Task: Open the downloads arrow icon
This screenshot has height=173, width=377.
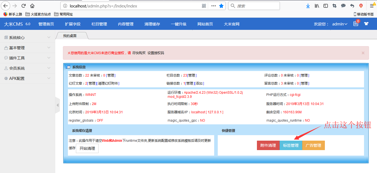Action: point(308,6)
